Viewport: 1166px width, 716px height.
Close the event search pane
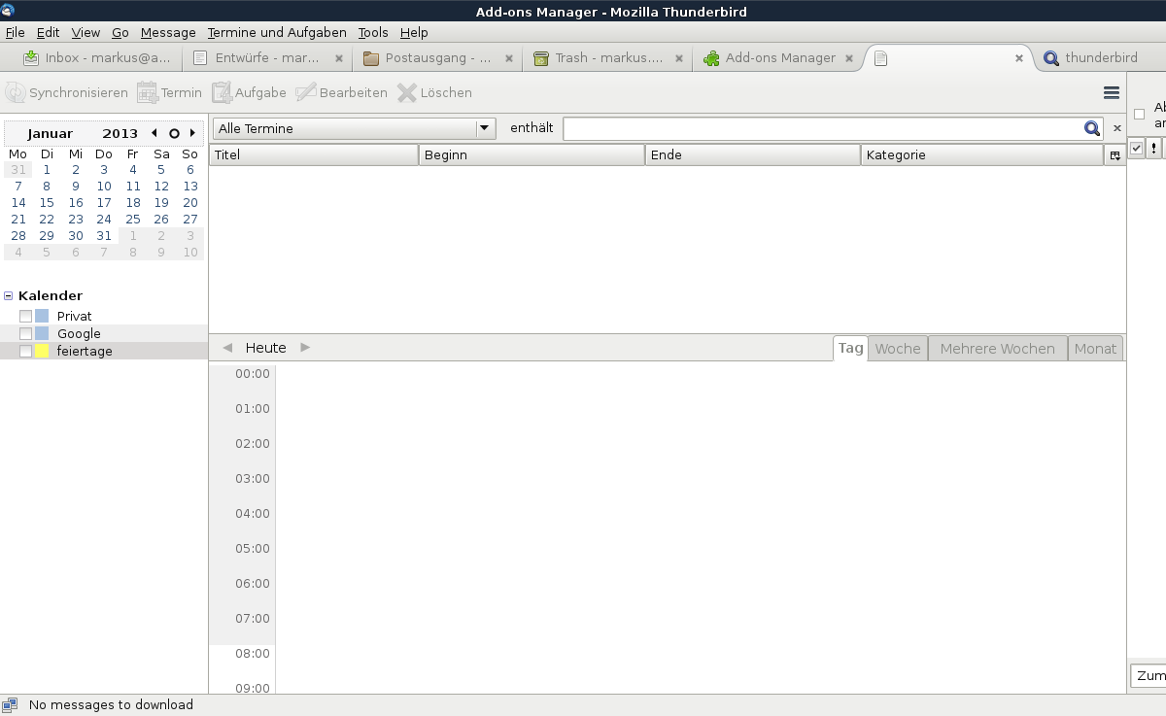point(1117,128)
